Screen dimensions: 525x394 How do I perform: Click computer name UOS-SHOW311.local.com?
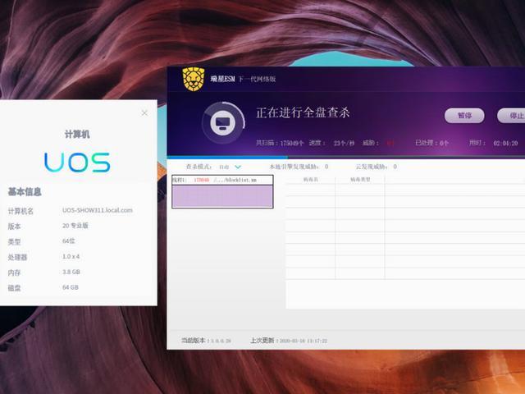[x=98, y=210]
